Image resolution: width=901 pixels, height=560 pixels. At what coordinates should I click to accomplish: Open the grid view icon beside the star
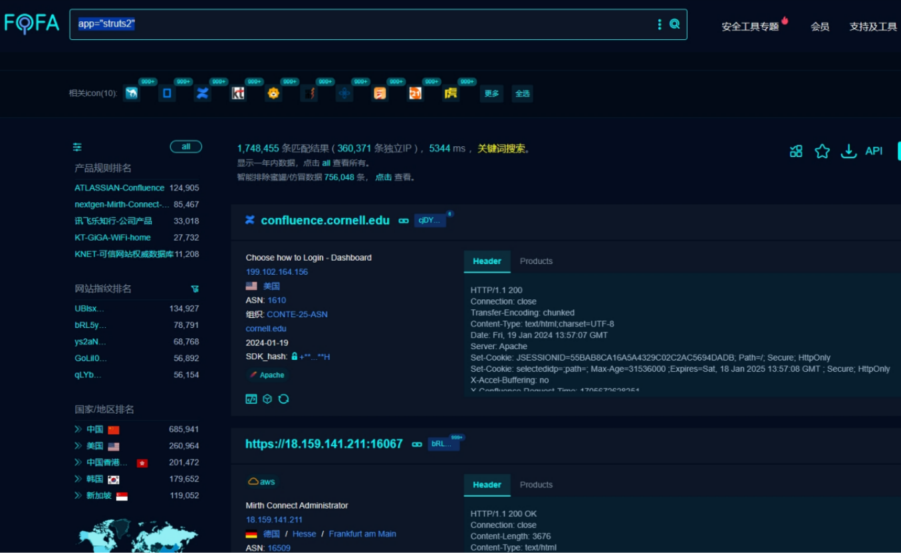796,151
